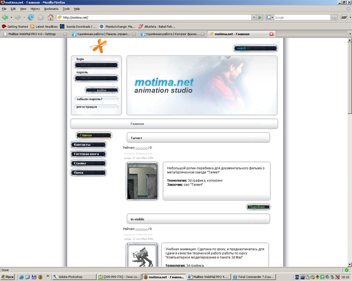Click the motima.net animation studio banner
Viewport: 352px width, 281px height.
(x=202, y=85)
